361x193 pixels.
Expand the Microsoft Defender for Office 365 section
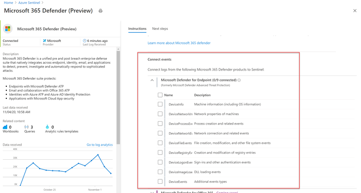[x=152, y=192]
